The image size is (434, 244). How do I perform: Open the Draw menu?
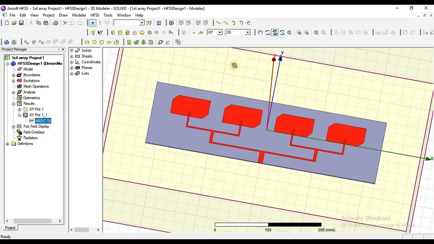click(63, 15)
